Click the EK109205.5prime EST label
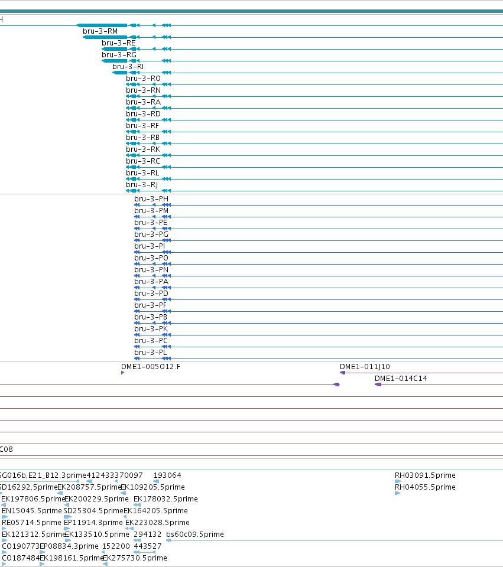Screen dimensions: 503x567 click(152, 487)
